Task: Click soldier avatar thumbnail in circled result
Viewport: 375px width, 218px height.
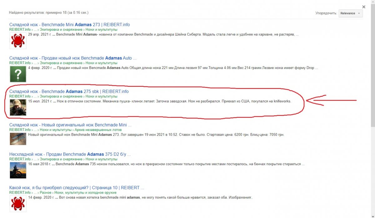Action: coord(18,107)
